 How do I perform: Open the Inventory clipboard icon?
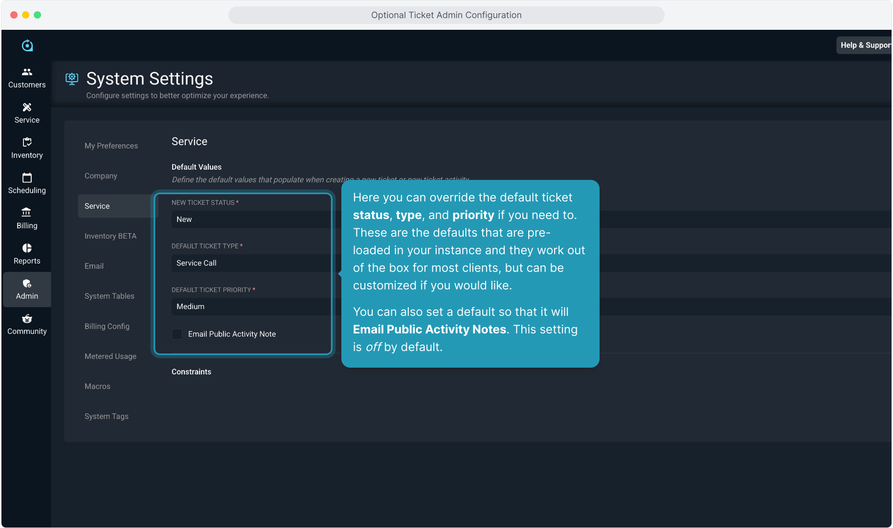(27, 142)
